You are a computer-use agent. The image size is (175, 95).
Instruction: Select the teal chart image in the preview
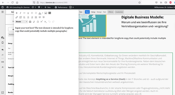tap(93, 26)
